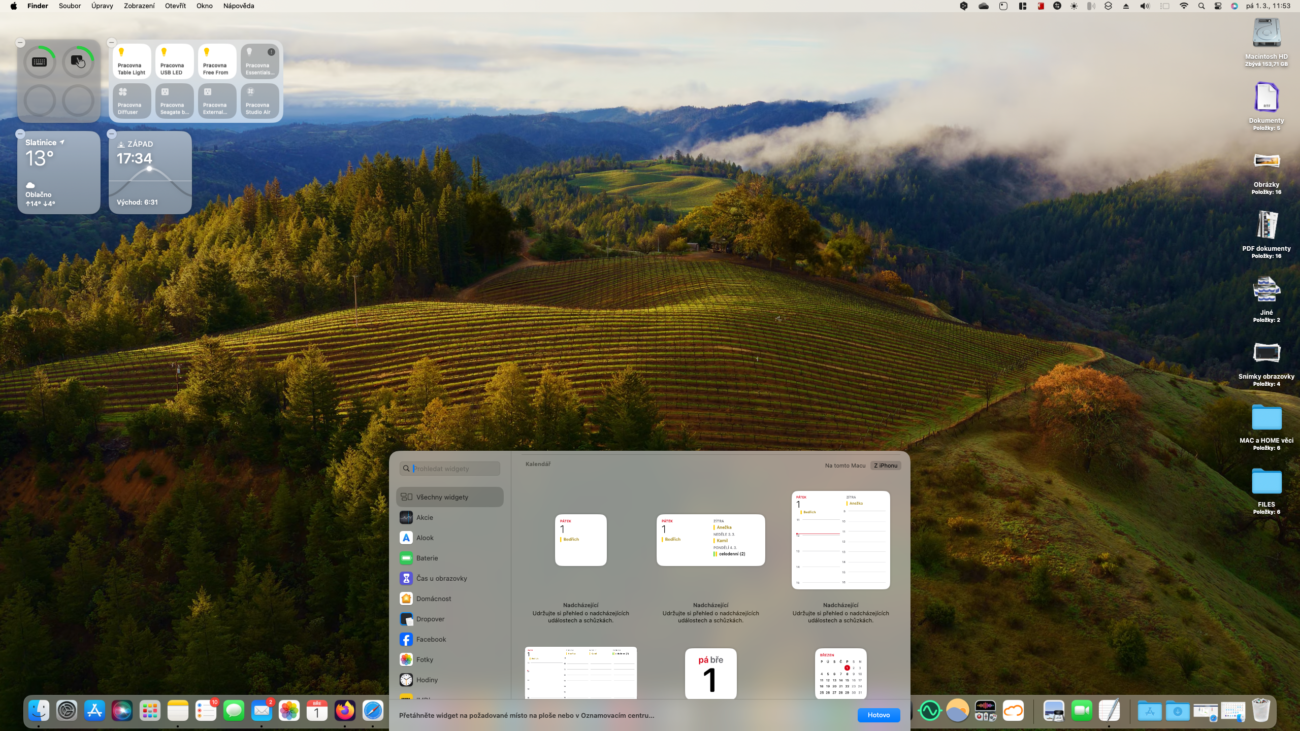Viewport: 1300px width, 731px height.
Task: Select the Hodiny widget category
Action: tap(427, 680)
